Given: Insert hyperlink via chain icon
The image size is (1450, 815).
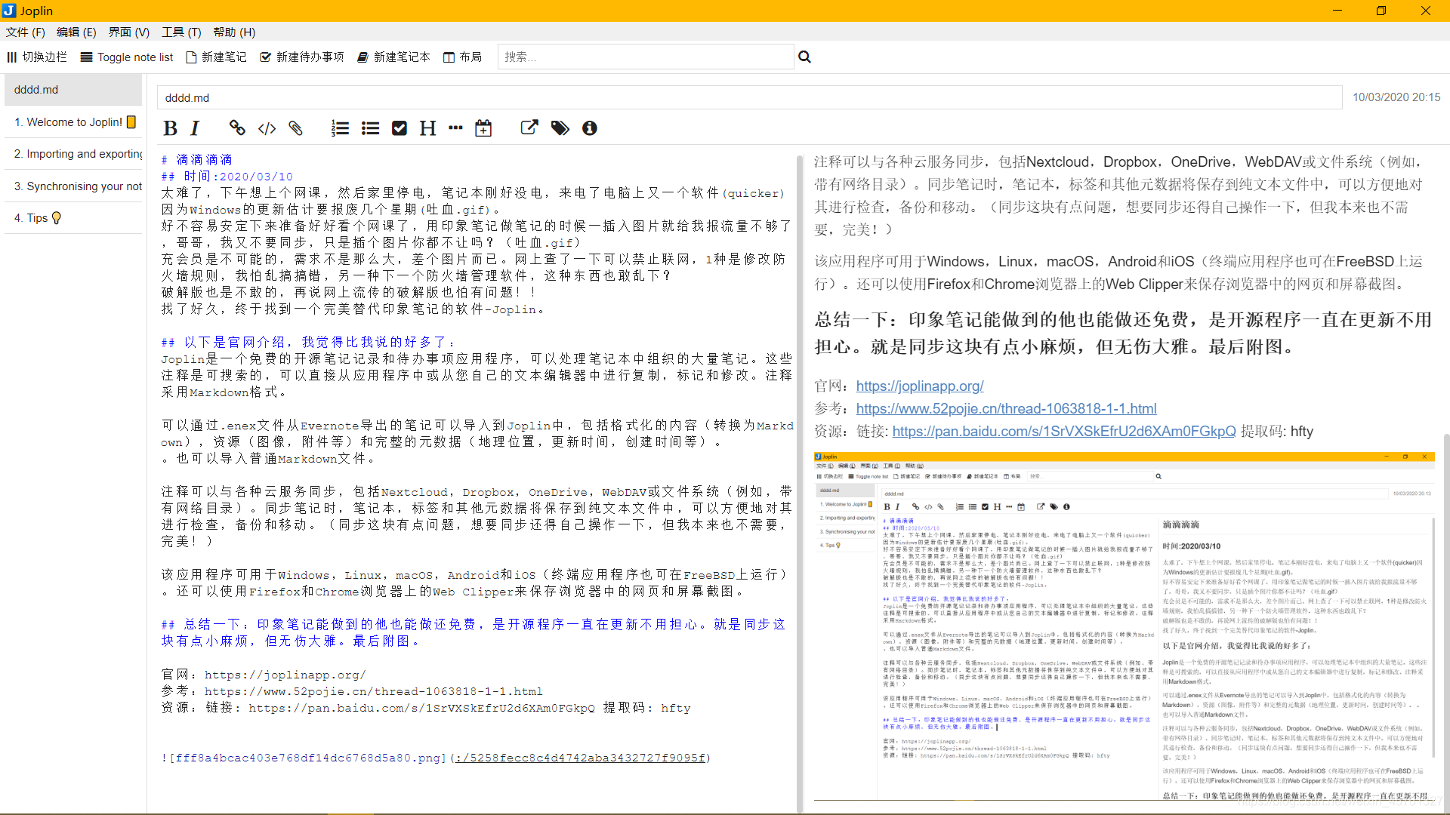Looking at the screenshot, I should click(237, 128).
